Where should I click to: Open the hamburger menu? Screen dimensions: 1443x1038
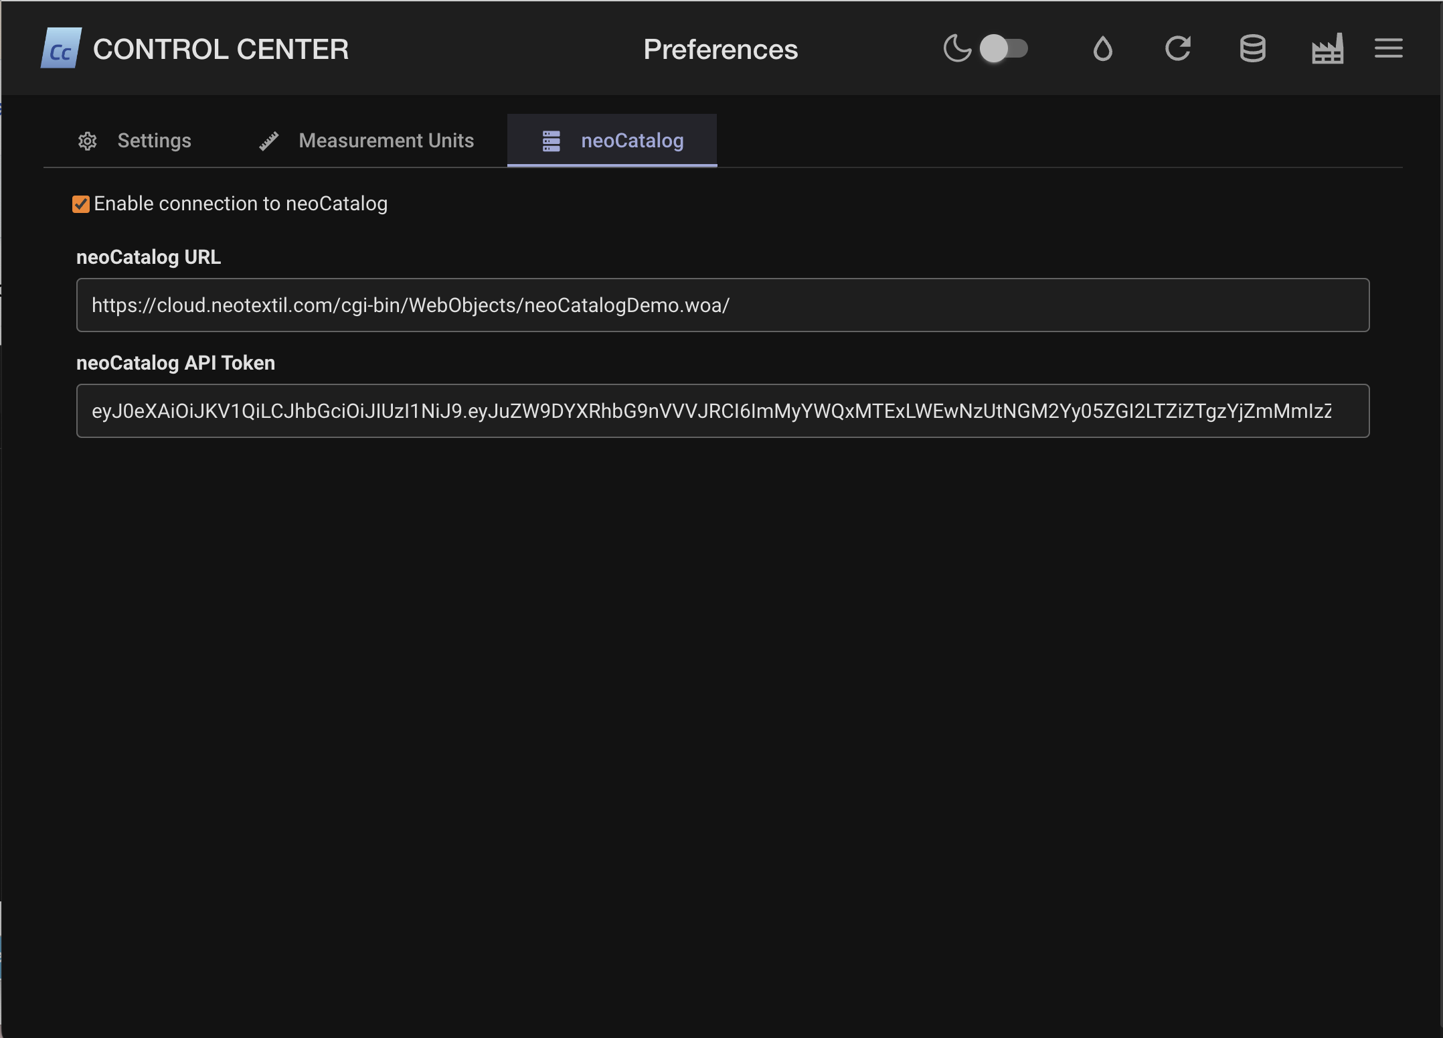click(1388, 48)
